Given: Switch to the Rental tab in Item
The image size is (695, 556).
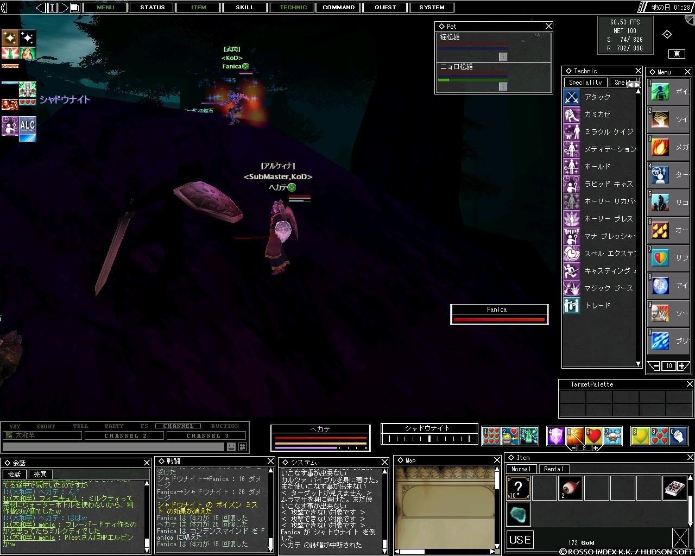Looking at the screenshot, I should (x=553, y=469).
